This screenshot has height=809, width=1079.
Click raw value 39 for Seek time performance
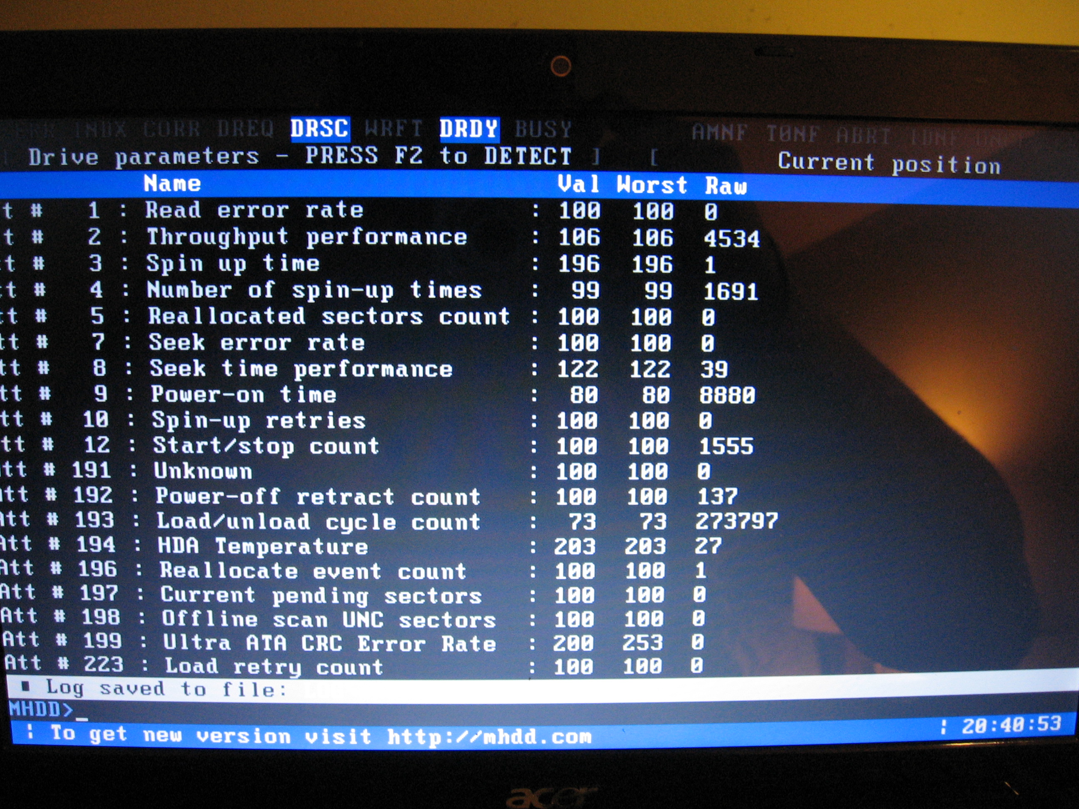pos(714,369)
